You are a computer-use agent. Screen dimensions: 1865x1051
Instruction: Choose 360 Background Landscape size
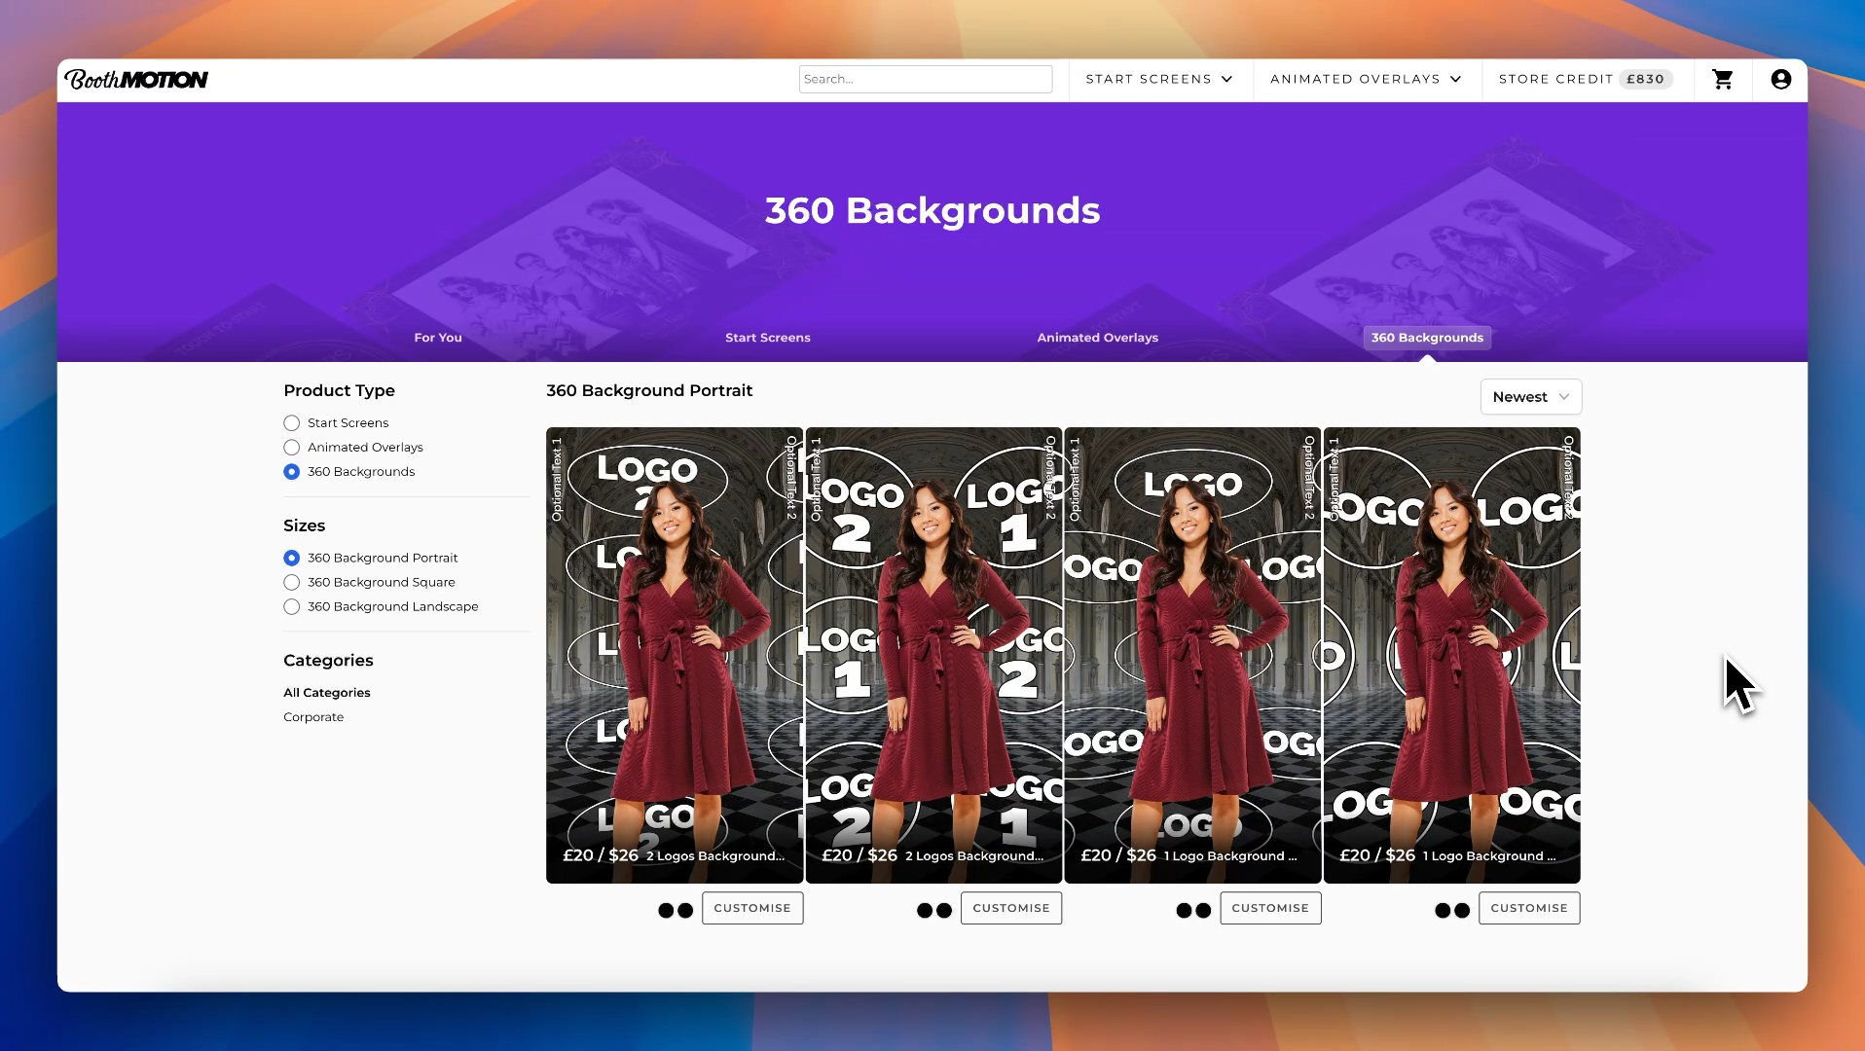click(290, 606)
